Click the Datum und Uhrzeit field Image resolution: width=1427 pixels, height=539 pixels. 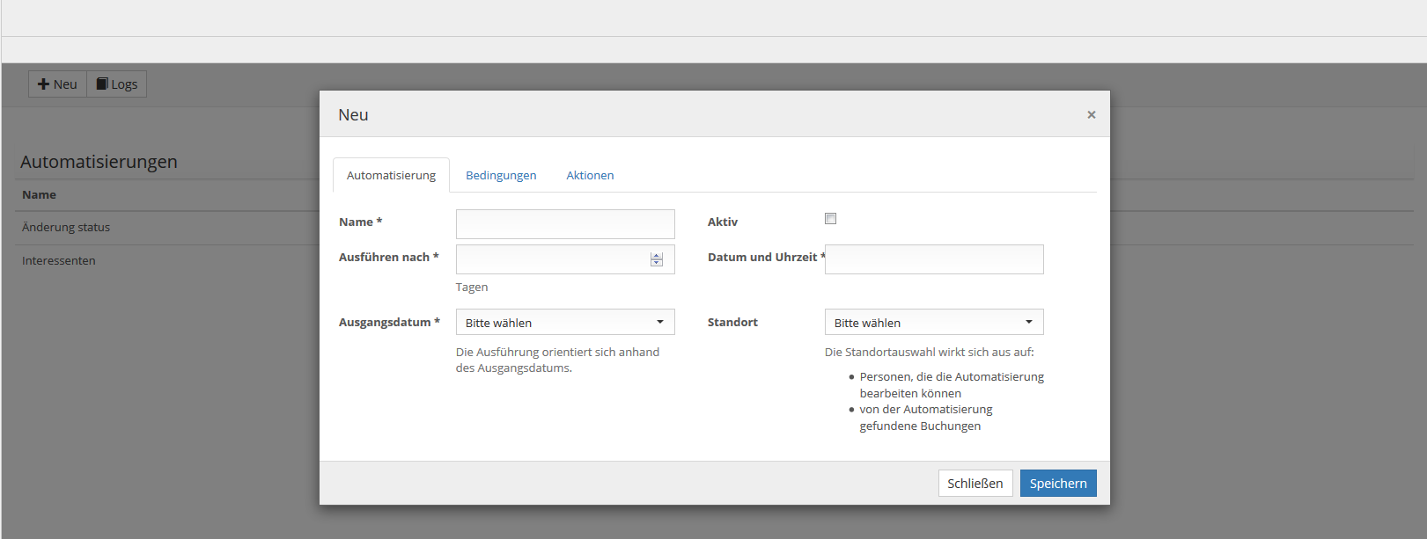pos(933,259)
